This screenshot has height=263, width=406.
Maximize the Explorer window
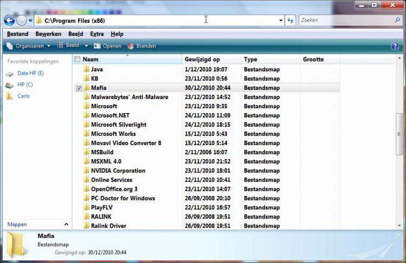[x=374, y=5]
